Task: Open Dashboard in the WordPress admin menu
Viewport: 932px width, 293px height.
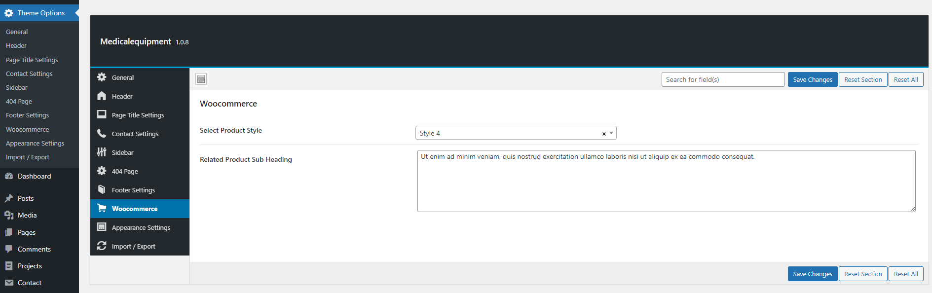Action: coord(34,176)
